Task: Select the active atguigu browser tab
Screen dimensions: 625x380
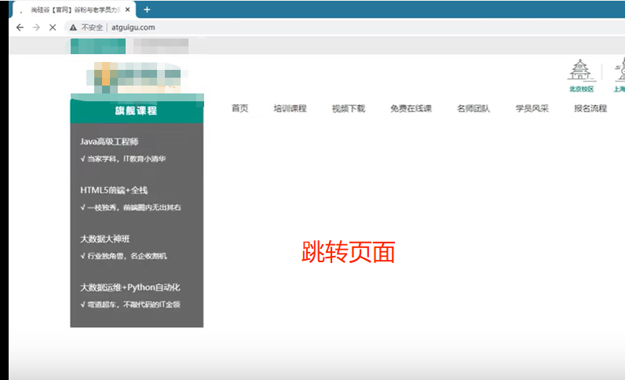Action: (74, 9)
